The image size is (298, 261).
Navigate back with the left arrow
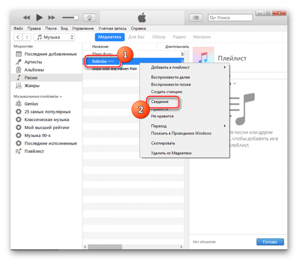point(18,37)
